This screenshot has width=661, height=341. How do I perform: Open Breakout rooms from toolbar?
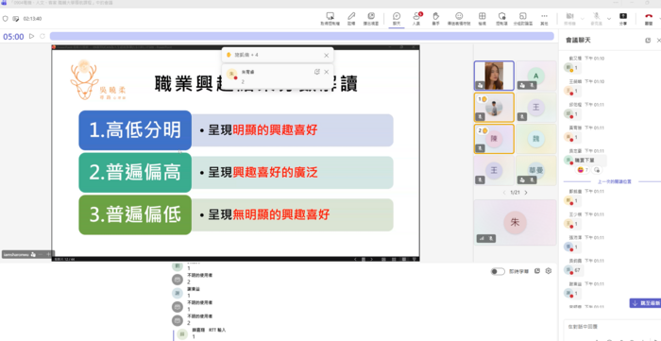pos(523,19)
